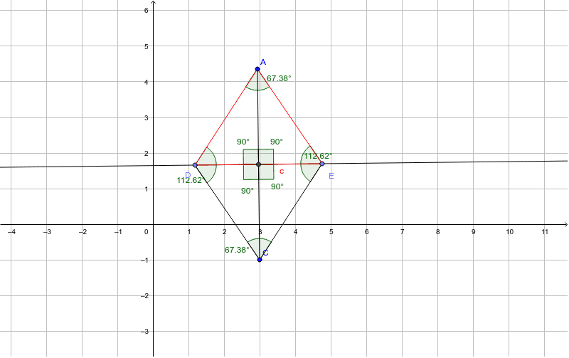This screenshot has width=569, height=358.
Task: Select point C at the bottom vertex
Action: [260, 260]
